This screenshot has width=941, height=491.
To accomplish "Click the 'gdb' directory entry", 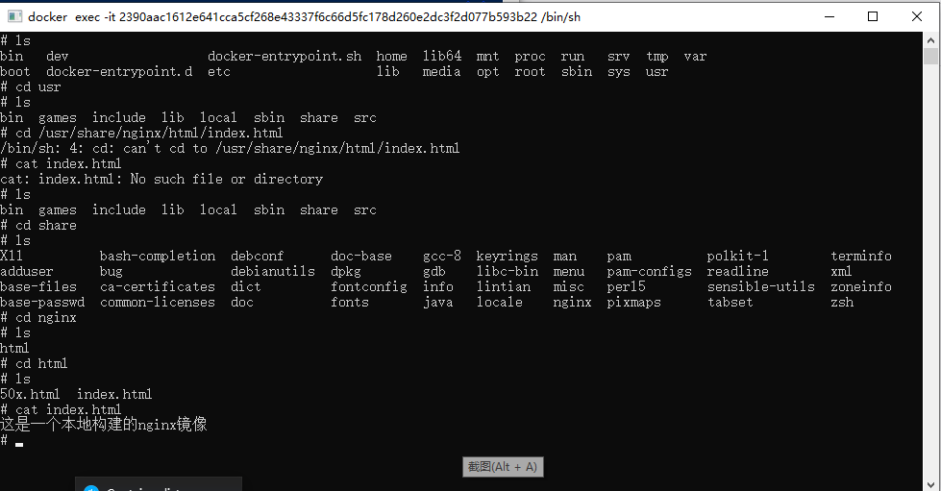I will point(433,271).
